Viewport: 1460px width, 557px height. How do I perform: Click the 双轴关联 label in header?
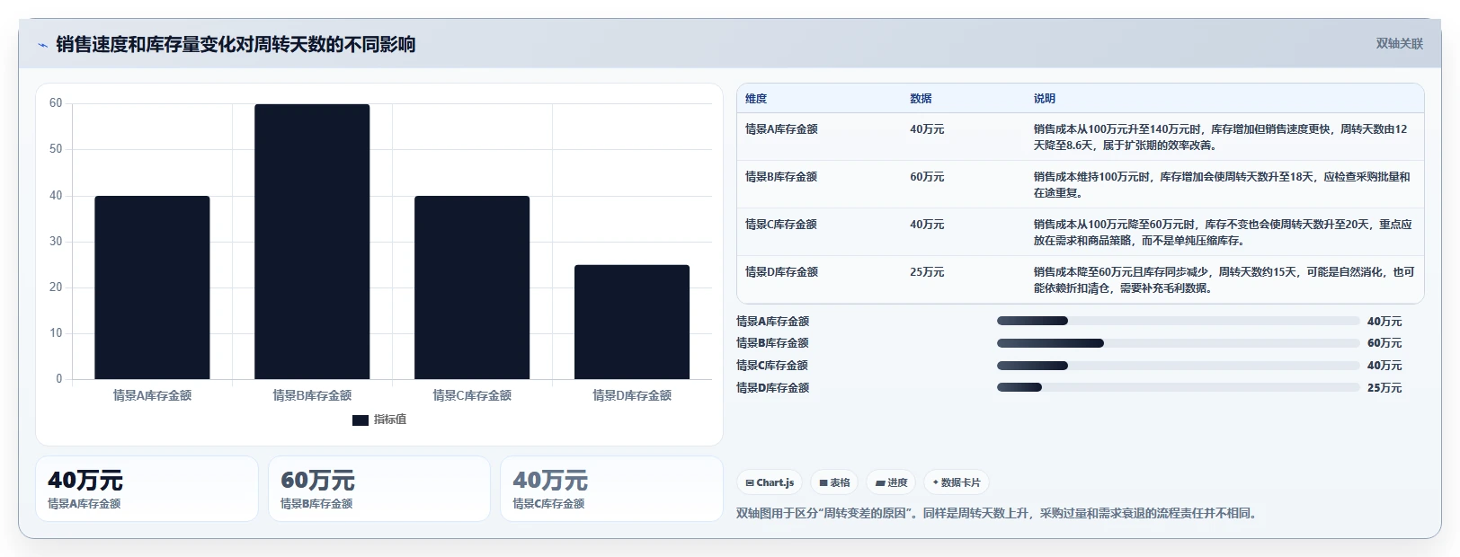click(x=1400, y=43)
